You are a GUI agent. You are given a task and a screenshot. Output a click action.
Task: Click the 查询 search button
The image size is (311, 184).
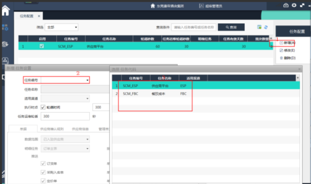point(231,27)
